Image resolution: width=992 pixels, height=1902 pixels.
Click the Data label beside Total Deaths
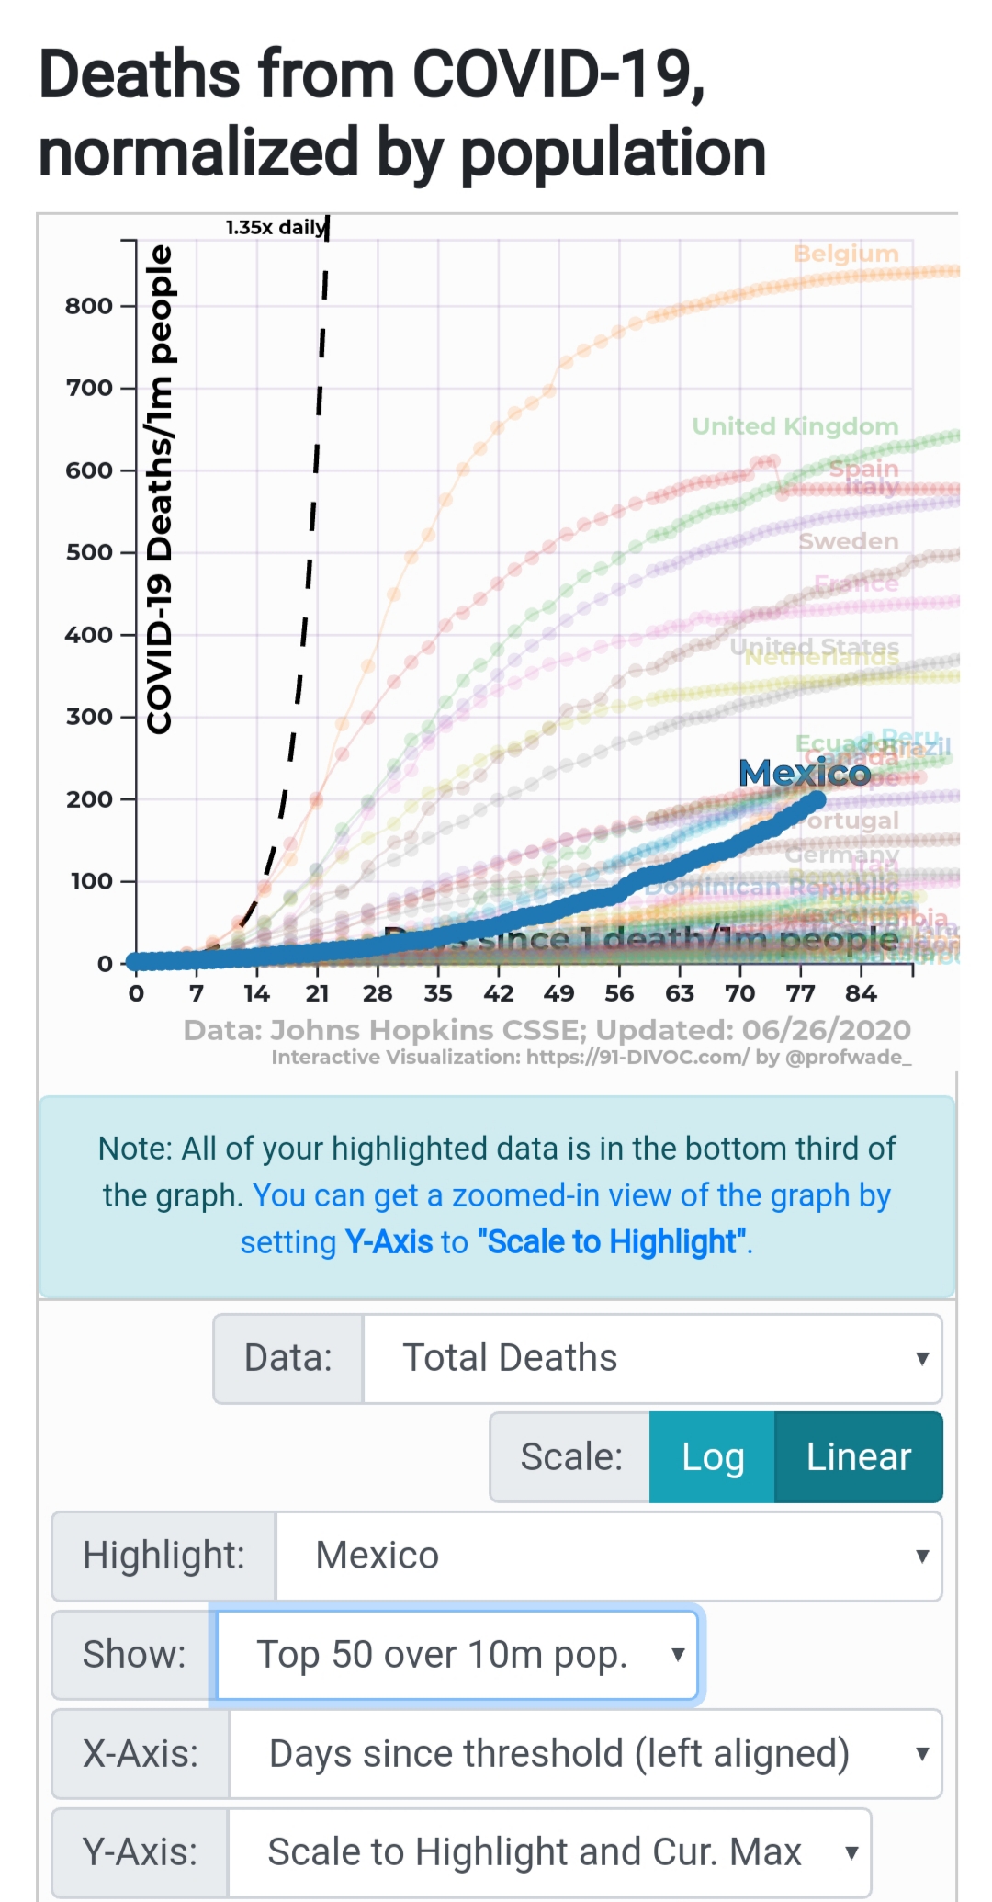tap(288, 1358)
